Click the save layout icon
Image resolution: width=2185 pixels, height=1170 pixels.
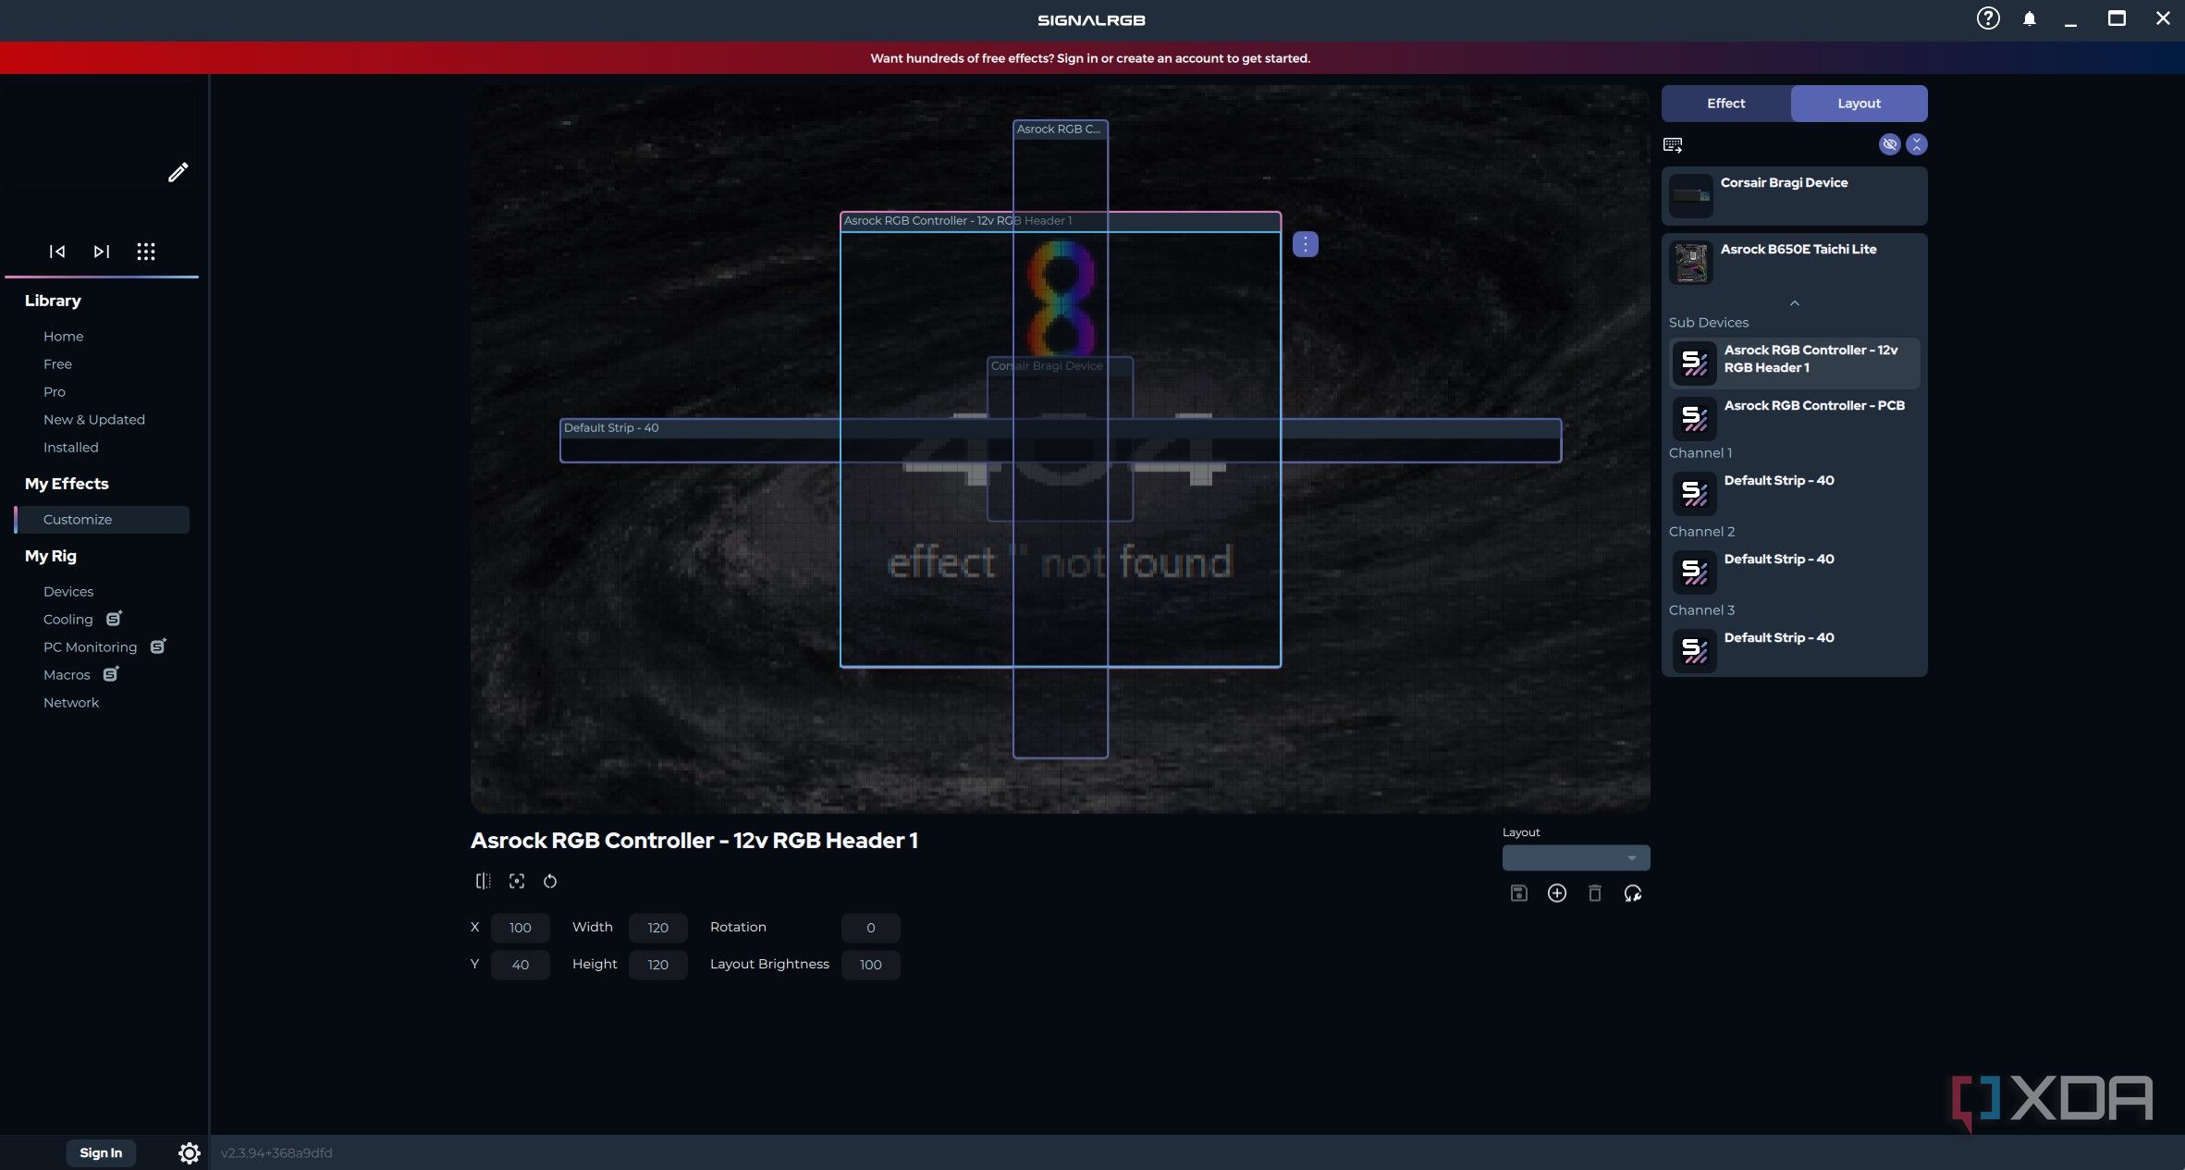click(1518, 893)
